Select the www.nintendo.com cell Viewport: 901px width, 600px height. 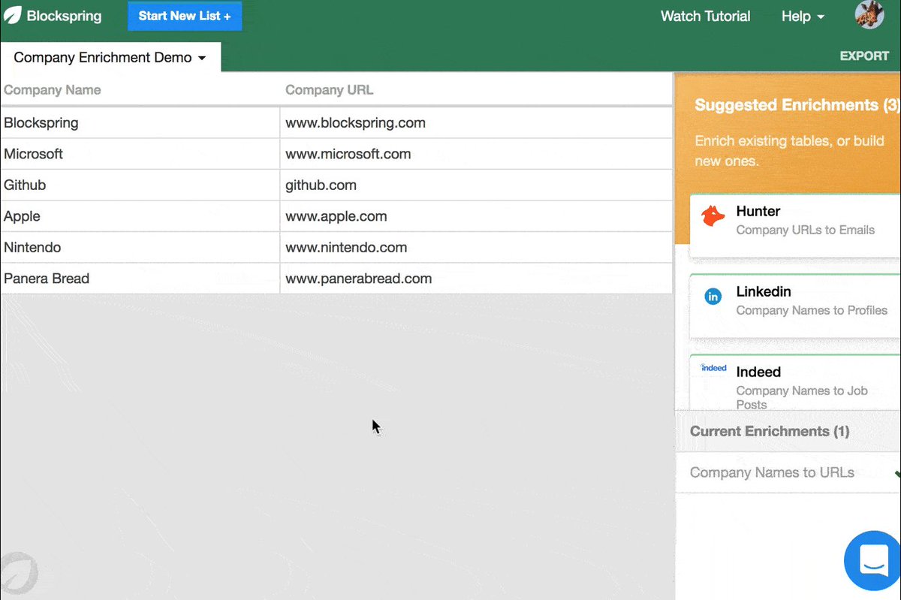476,247
